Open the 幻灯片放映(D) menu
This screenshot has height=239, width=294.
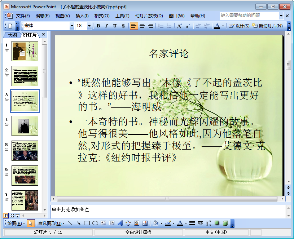pos(149,16)
